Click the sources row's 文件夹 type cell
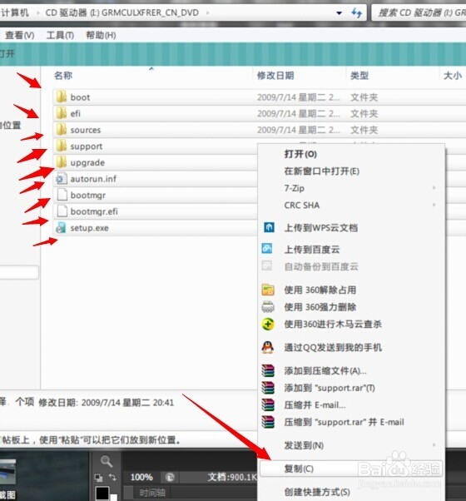466x501 pixels. pos(364,130)
